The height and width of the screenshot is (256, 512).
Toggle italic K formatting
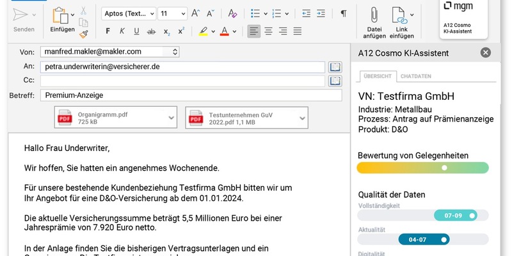pos(122,31)
